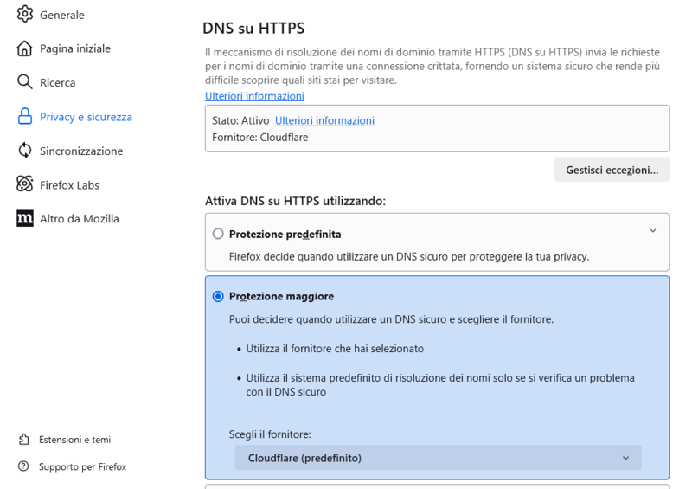Click the Estensioni e temi puzzle icon
The width and height of the screenshot is (692, 489).
click(x=24, y=439)
